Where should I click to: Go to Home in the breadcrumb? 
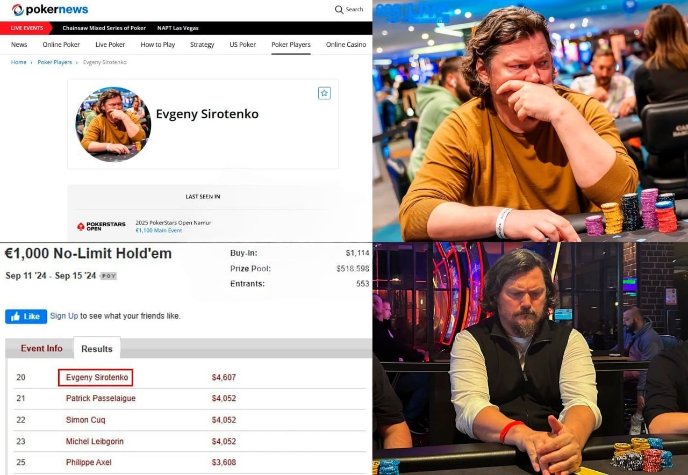pyautogui.click(x=19, y=62)
